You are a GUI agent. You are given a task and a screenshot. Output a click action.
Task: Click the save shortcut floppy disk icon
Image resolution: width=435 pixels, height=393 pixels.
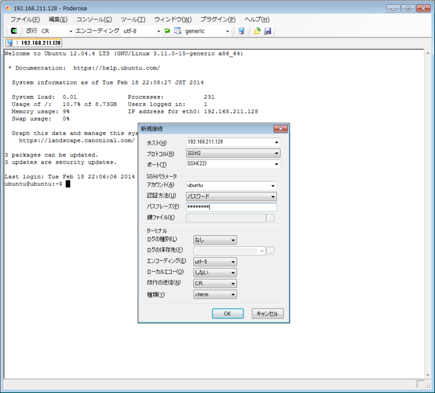pos(268,31)
